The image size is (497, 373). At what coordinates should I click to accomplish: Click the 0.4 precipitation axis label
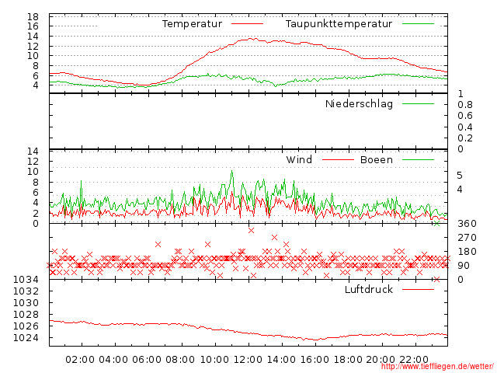[465, 127]
